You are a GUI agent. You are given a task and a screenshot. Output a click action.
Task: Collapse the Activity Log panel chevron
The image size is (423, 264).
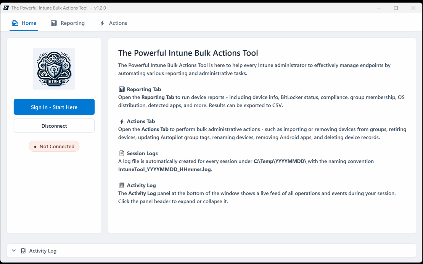coord(14,251)
